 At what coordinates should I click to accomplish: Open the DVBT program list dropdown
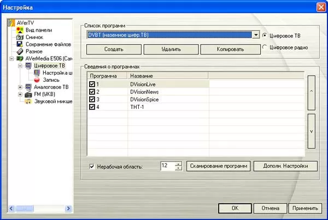click(x=255, y=35)
